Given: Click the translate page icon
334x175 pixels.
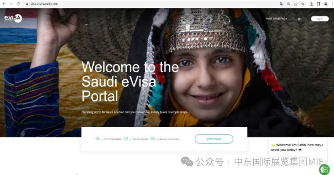Looking at the screenshot, I should [281, 4].
